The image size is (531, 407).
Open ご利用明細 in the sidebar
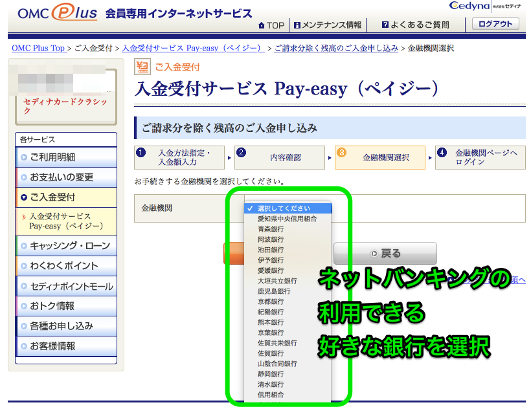(x=66, y=157)
